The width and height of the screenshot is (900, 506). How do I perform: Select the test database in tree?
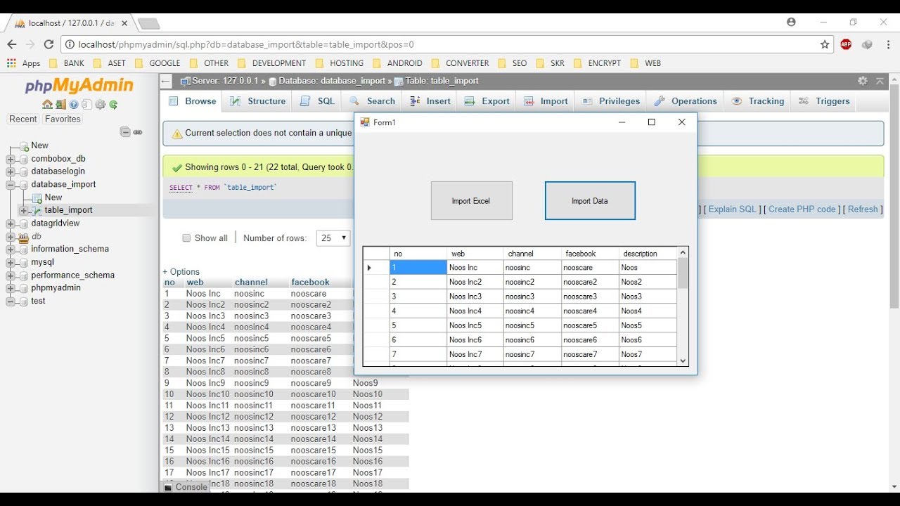click(38, 301)
